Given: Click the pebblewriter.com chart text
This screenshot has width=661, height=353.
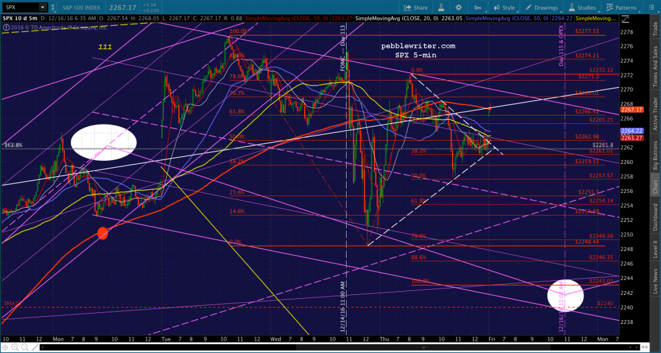Looking at the screenshot, I should click(x=418, y=46).
